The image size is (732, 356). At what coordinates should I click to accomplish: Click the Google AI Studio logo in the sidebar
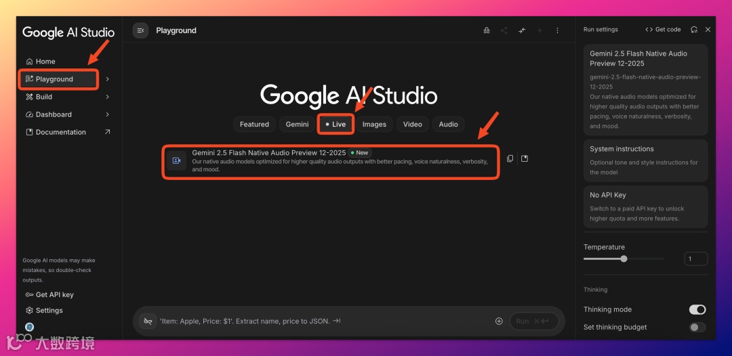coord(68,32)
